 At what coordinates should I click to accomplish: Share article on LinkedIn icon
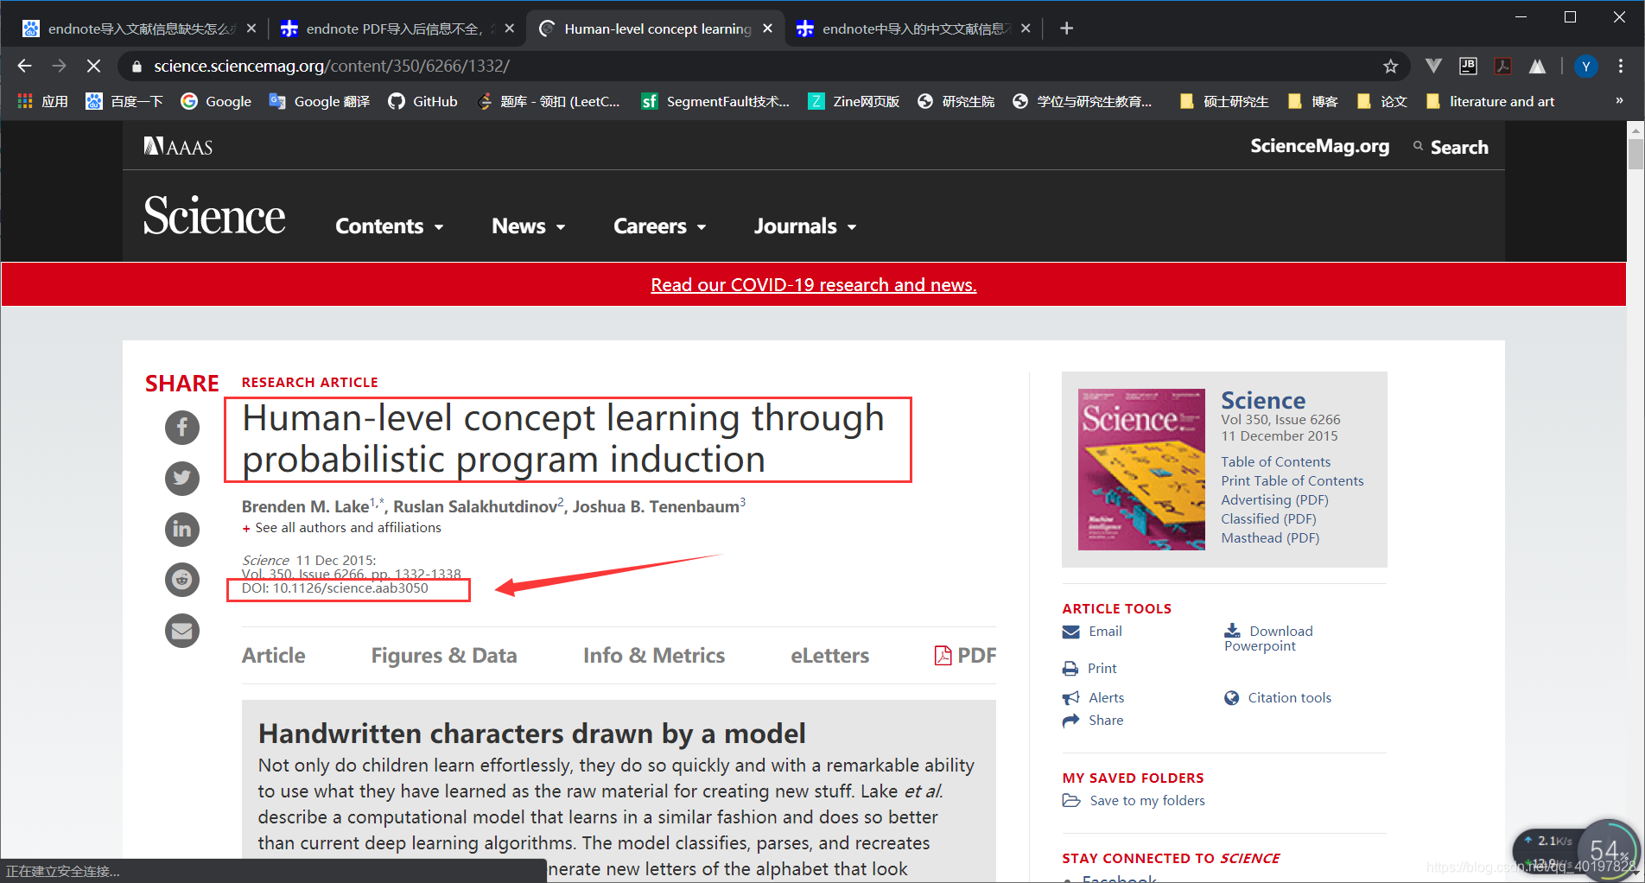click(x=182, y=529)
